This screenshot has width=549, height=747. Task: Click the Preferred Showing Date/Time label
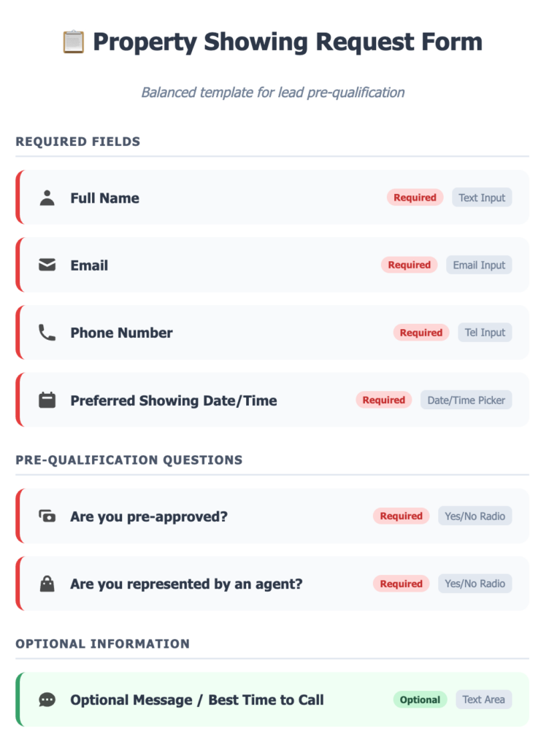[x=174, y=400]
